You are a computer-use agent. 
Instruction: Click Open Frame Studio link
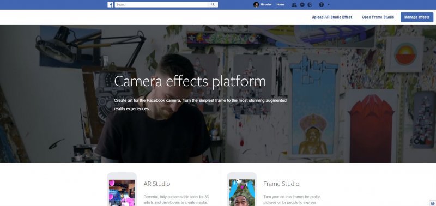click(378, 17)
